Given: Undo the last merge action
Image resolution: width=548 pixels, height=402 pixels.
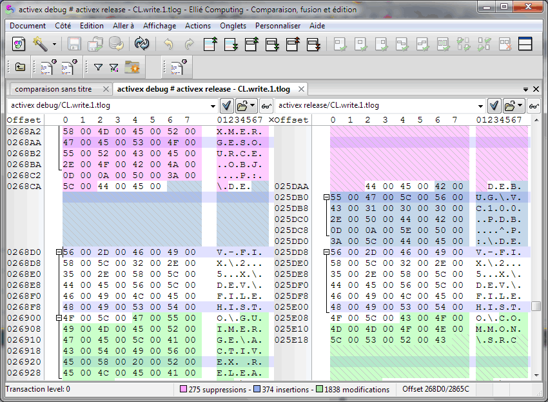Looking at the screenshot, I should coord(170,45).
